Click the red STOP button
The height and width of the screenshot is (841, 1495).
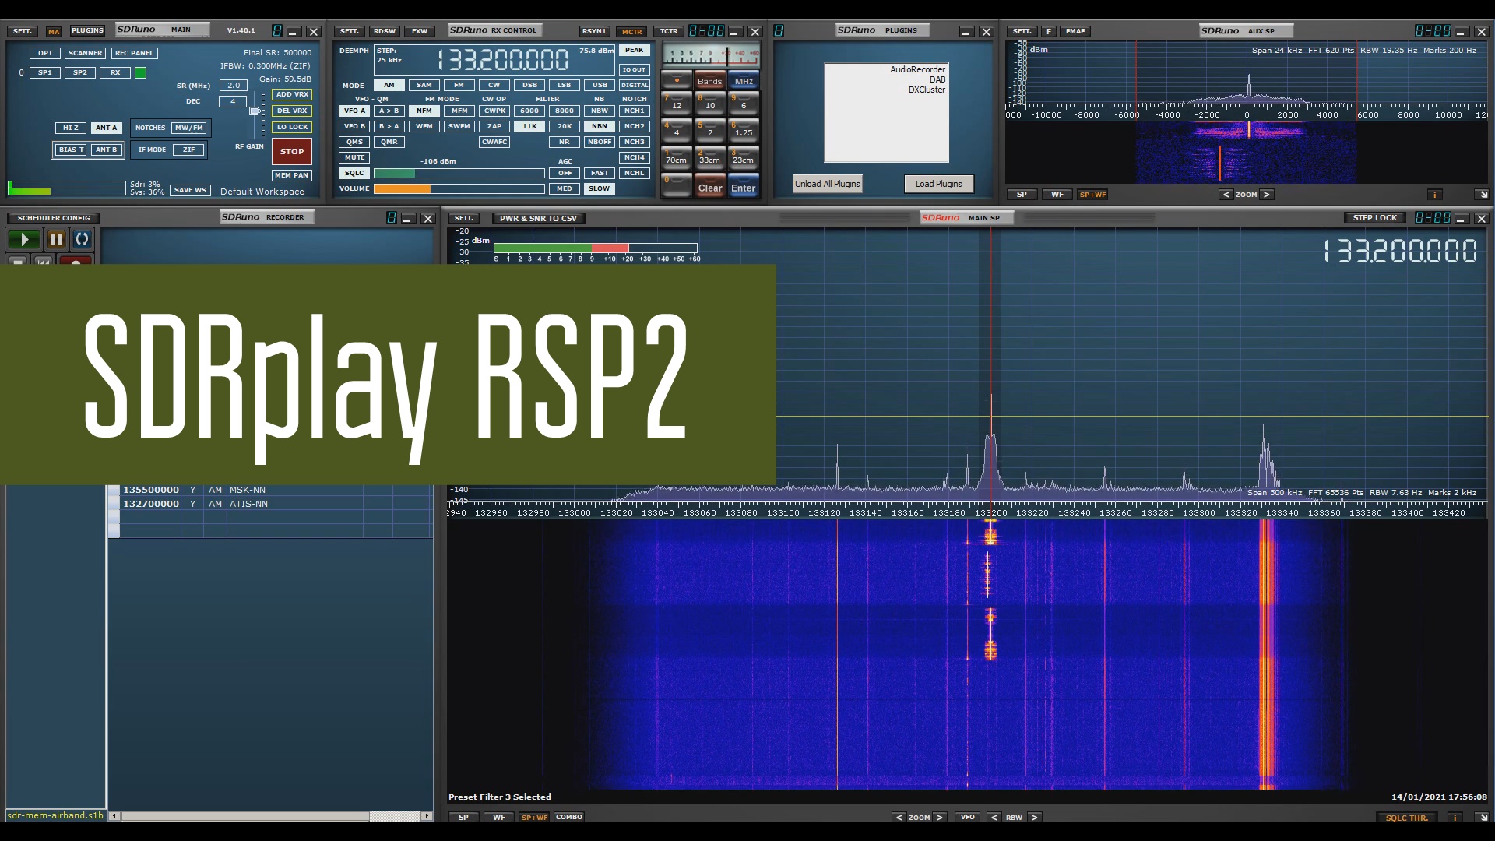[292, 151]
